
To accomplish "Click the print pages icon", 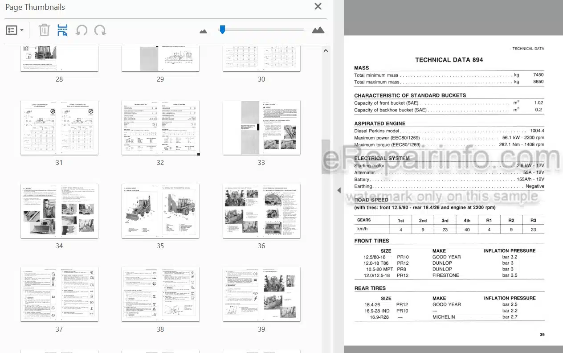I will click(x=63, y=30).
